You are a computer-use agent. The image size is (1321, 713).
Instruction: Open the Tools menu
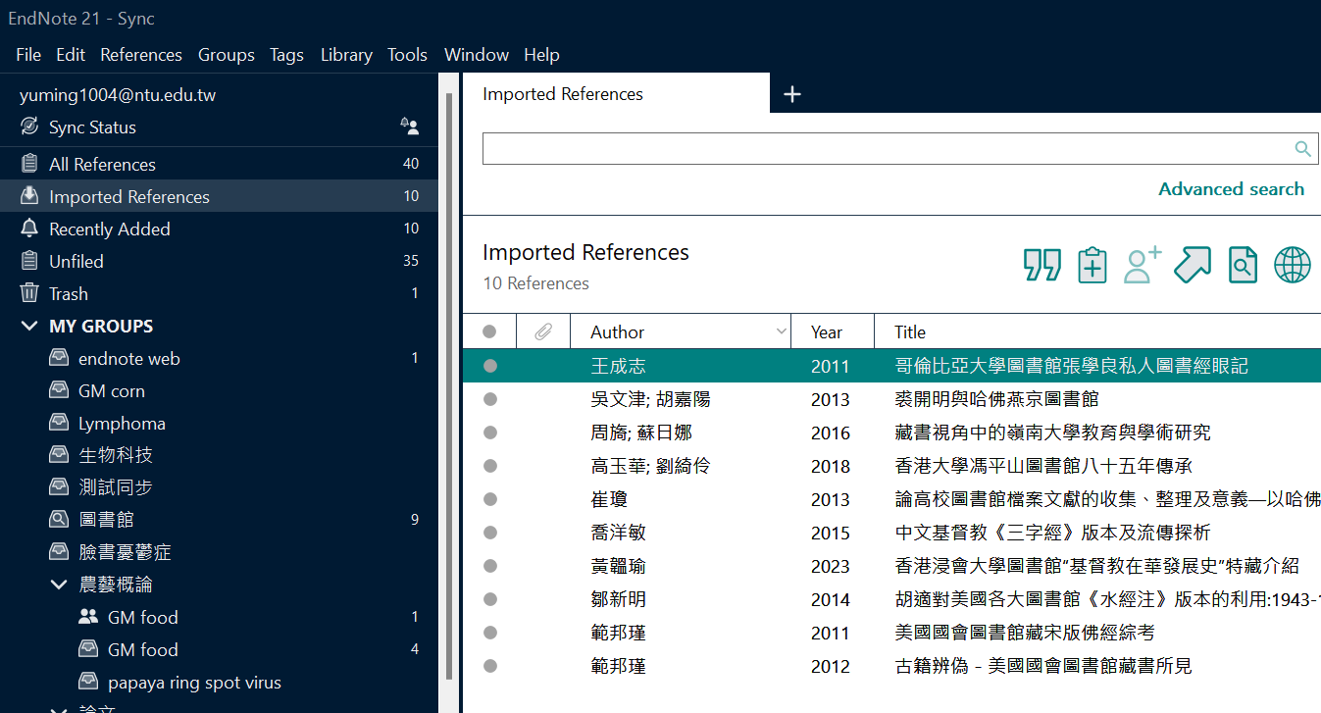click(407, 55)
